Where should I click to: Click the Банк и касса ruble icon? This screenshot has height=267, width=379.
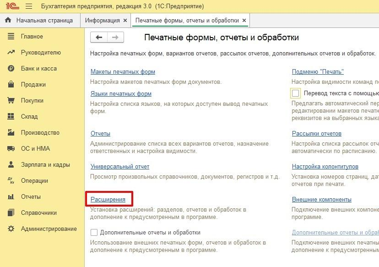11,68
